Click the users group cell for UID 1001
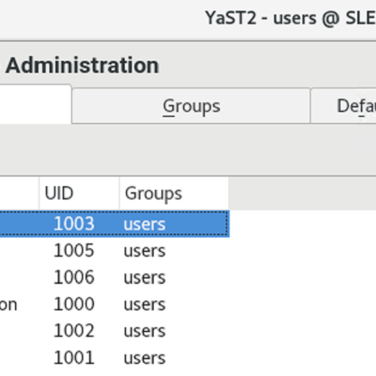Image resolution: width=376 pixels, height=376 pixels. pyautogui.click(x=145, y=358)
